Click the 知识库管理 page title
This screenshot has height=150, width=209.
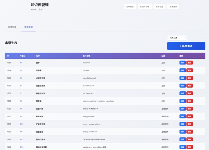[39, 5]
